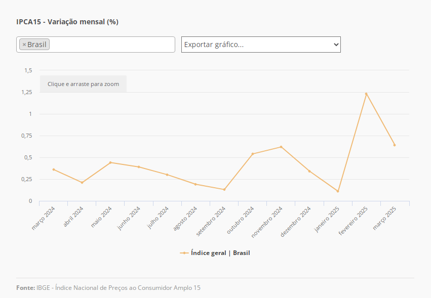Image resolution: width=431 pixels, height=298 pixels.
Task: Select the abril 2024 data point
Action: click(82, 183)
